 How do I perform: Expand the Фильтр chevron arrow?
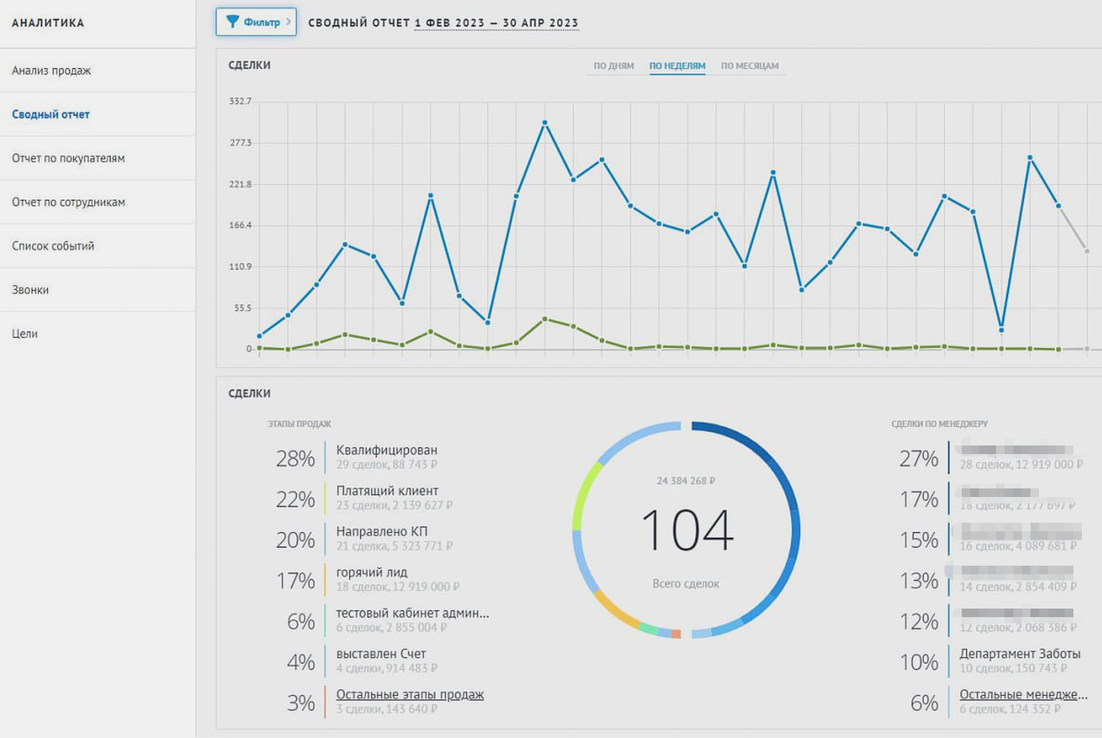[x=288, y=21]
